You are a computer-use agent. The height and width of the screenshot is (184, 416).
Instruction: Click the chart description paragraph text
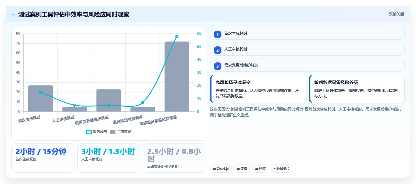pos(306,112)
